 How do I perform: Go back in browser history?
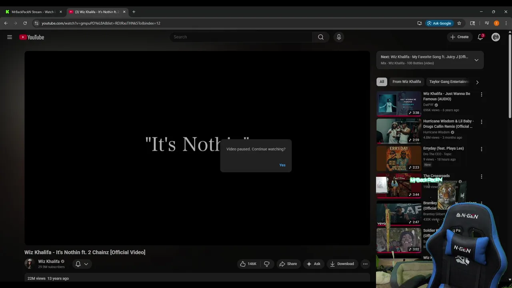pos(6,23)
